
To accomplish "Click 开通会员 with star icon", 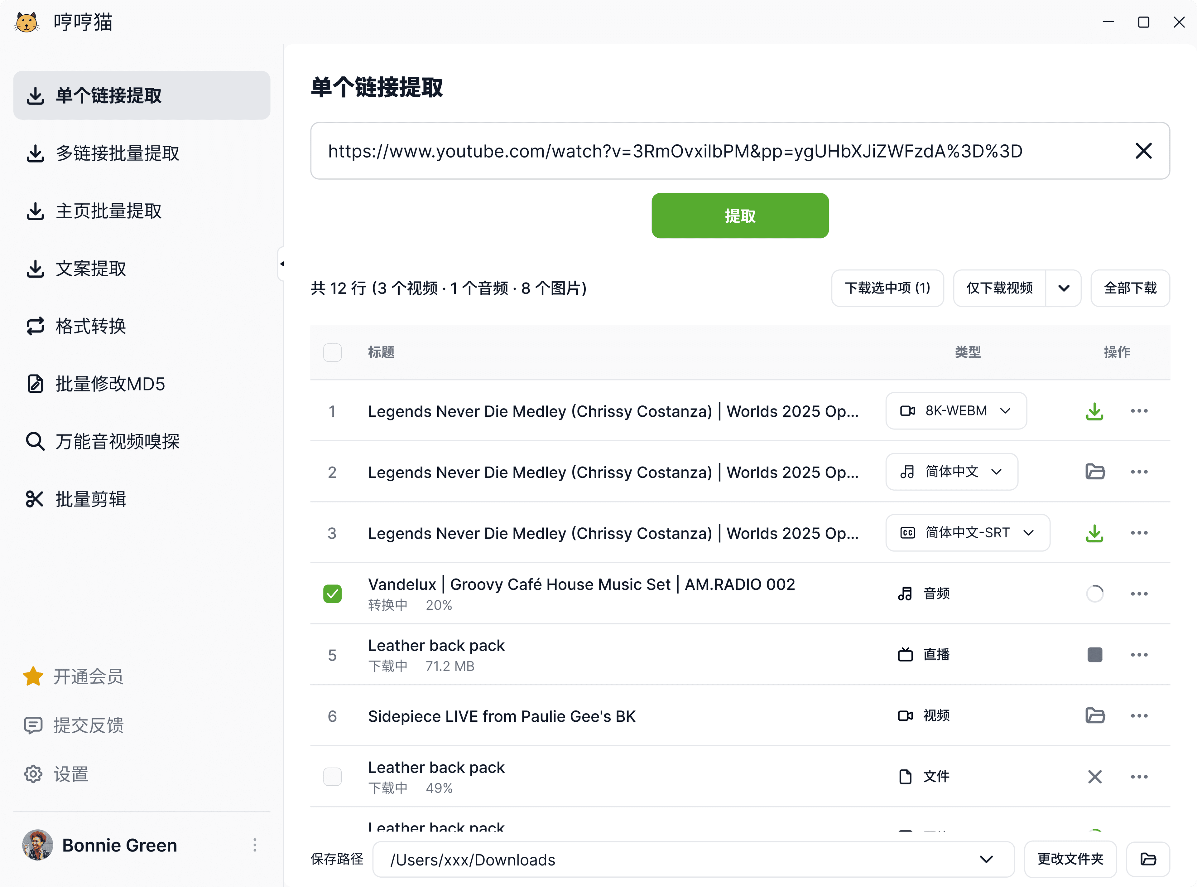I will coord(74,676).
